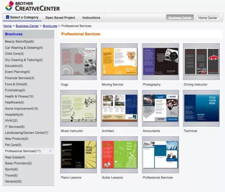The width and height of the screenshot is (225, 192).
Task: Open the Photography brochure template
Action: [x=160, y=61]
